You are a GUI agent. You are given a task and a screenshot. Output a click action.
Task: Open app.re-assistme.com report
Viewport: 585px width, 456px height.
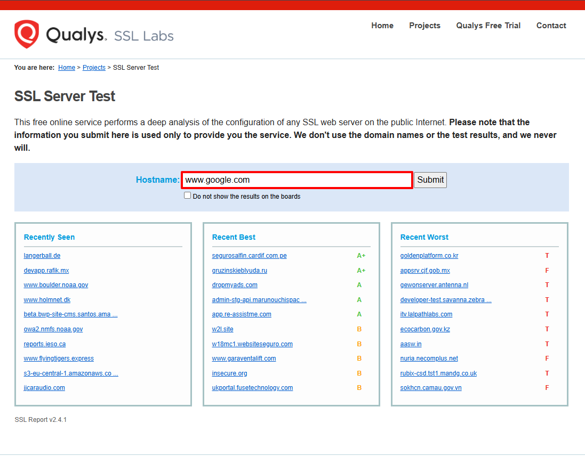[242, 314]
